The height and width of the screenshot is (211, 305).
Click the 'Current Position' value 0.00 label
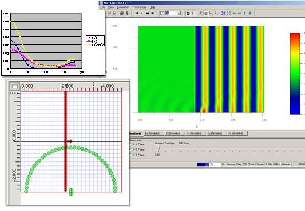coord(184,143)
